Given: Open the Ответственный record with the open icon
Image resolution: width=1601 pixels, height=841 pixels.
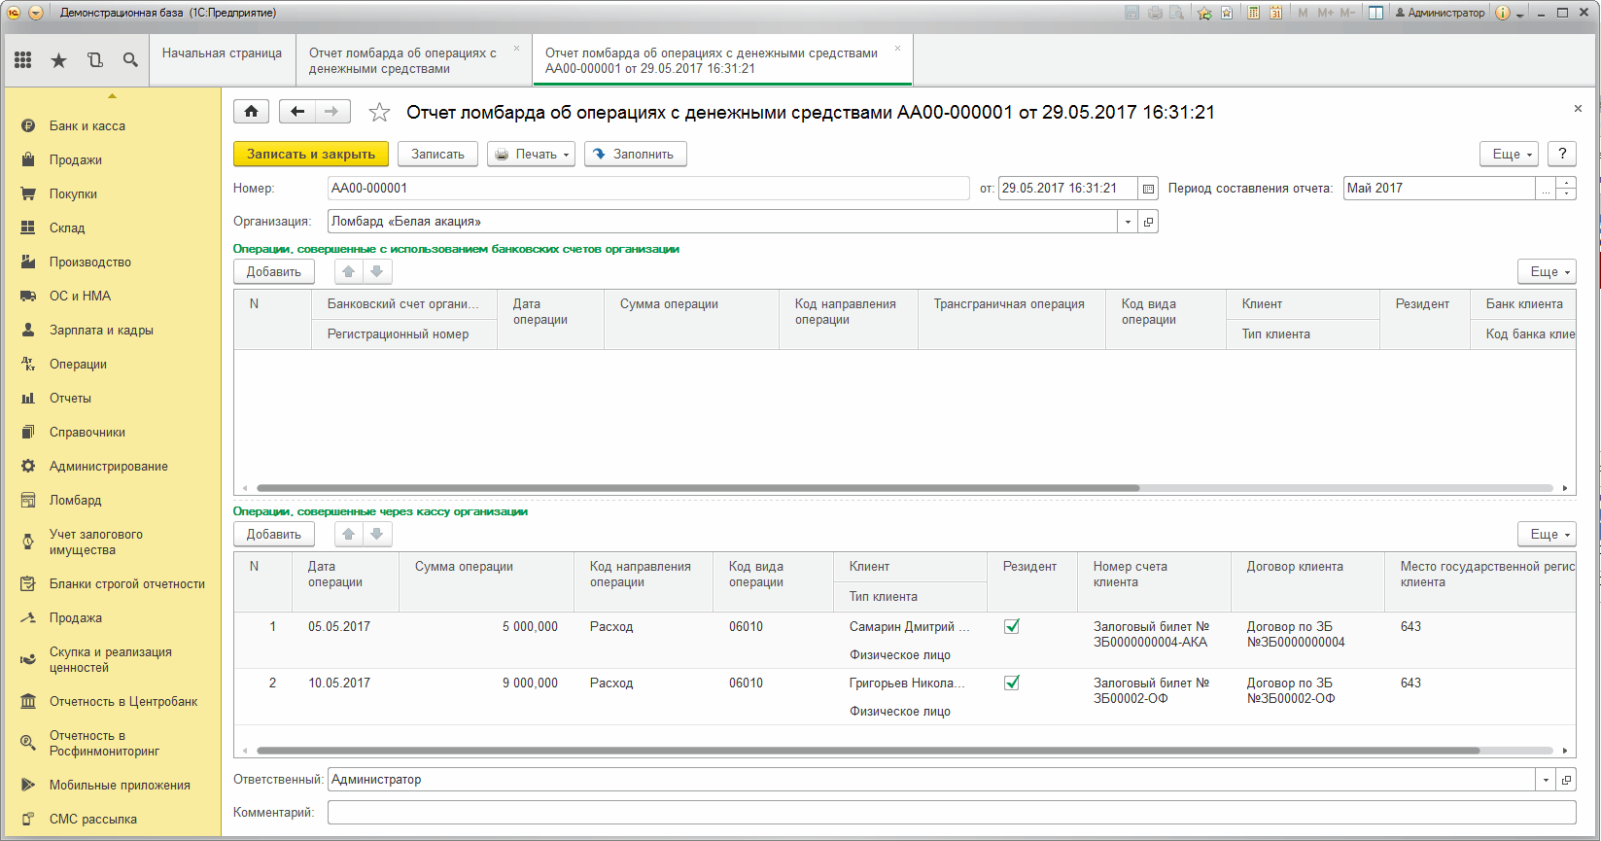Looking at the screenshot, I should [x=1566, y=780].
